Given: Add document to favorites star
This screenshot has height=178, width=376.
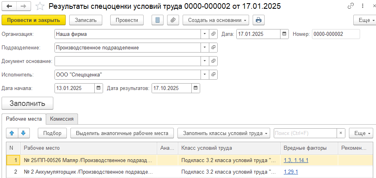Looking at the screenshot, I should [40, 6].
